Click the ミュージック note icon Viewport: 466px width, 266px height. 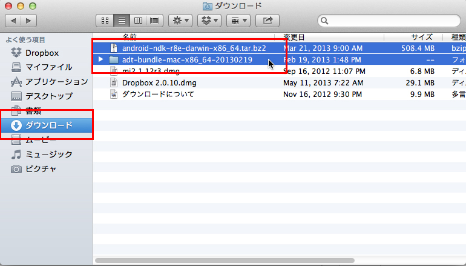click(16, 155)
